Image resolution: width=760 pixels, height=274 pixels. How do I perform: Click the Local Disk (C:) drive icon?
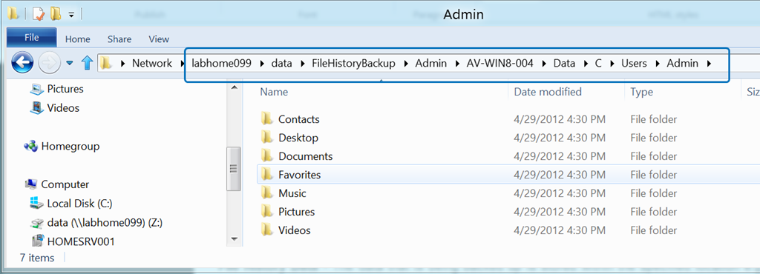coord(37,203)
